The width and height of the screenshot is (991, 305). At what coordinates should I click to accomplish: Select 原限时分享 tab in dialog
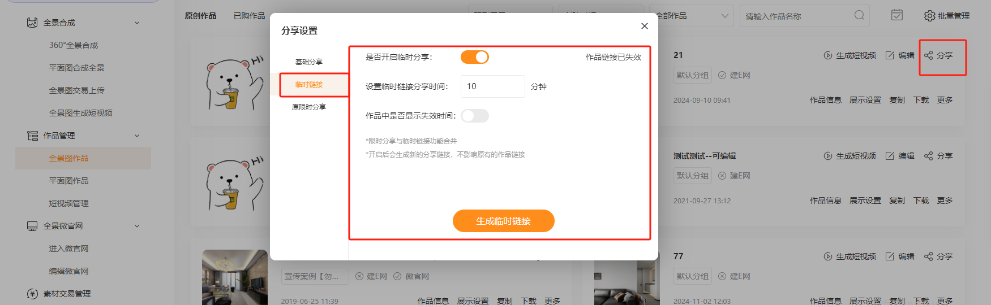pos(308,107)
